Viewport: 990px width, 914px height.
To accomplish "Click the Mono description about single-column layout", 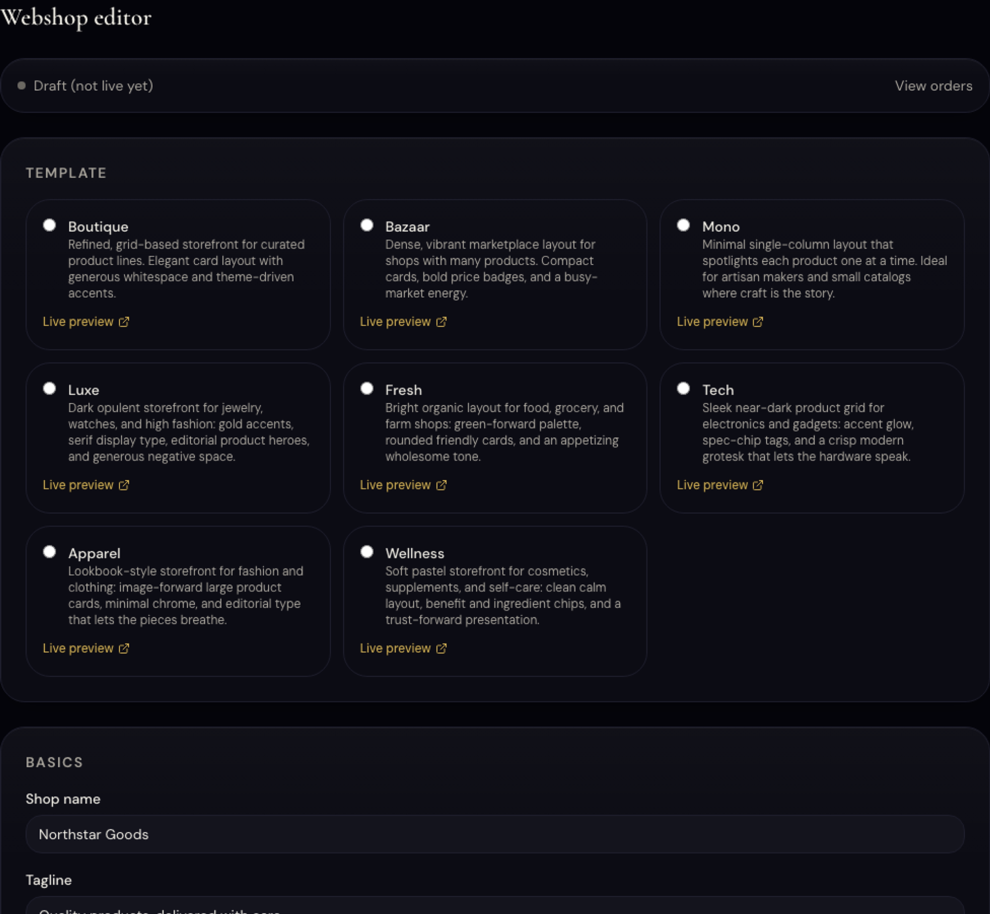I will point(825,269).
